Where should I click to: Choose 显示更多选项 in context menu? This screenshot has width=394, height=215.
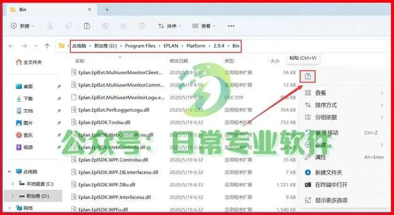[344, 200]
